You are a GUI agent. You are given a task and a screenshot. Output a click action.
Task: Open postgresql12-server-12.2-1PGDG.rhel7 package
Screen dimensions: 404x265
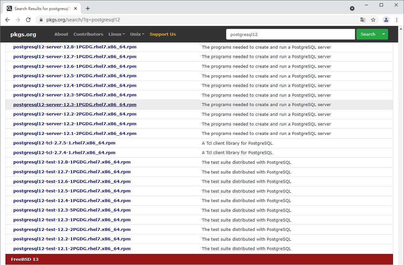[x=75, y=124]
